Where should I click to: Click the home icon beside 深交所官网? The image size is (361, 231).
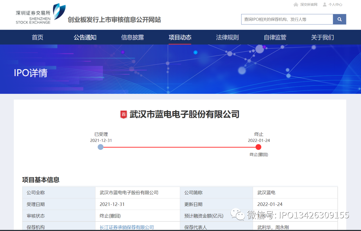pos(296,5)
